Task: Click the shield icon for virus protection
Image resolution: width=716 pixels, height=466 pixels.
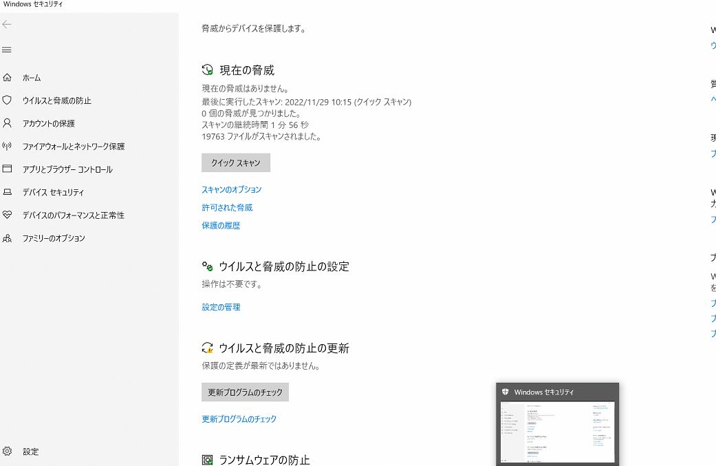Action: coord(8,100)
